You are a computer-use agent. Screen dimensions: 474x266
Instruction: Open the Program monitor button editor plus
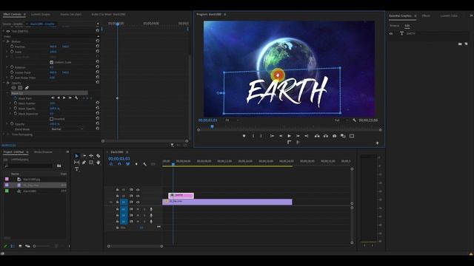377,143
